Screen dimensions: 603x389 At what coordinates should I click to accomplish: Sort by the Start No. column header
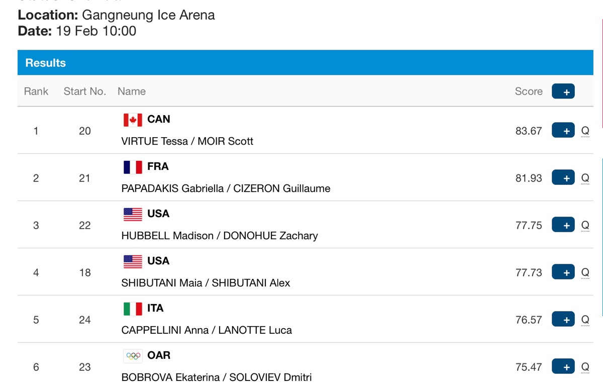coord(84,91)
